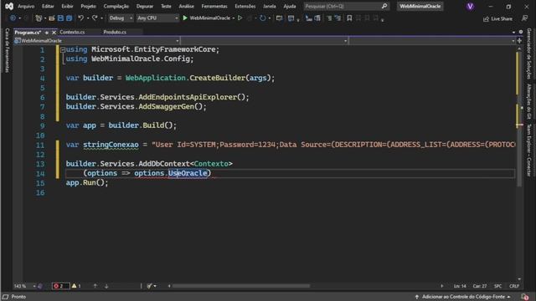Screen dimensions: 536x301
Task: Open the Depurar menu
Action: coord(145,6)
